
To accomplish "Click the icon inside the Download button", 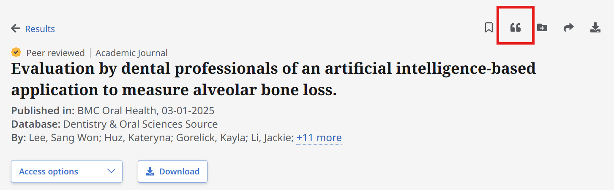I will [150, 171].
